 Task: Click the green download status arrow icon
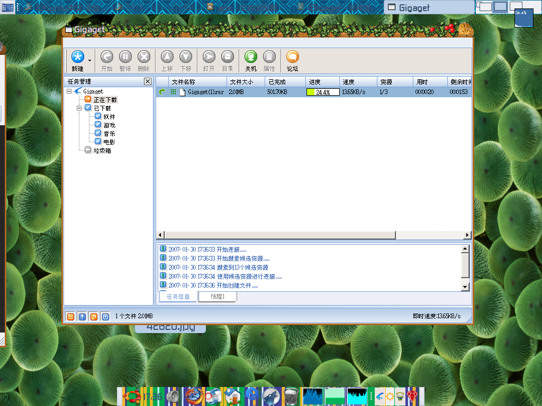(x=162, y=92)
